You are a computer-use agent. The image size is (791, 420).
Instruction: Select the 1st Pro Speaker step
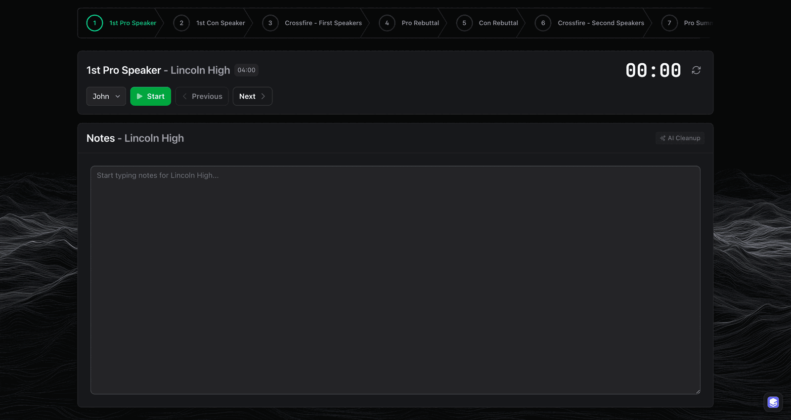pos(122,23)
